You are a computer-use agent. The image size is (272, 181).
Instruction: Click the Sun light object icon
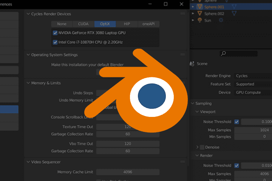click(x=200, y=20)
